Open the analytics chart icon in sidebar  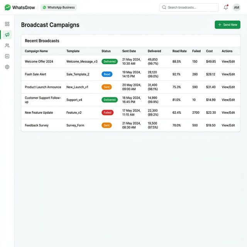pyautogui.click(x=7, y=56)
